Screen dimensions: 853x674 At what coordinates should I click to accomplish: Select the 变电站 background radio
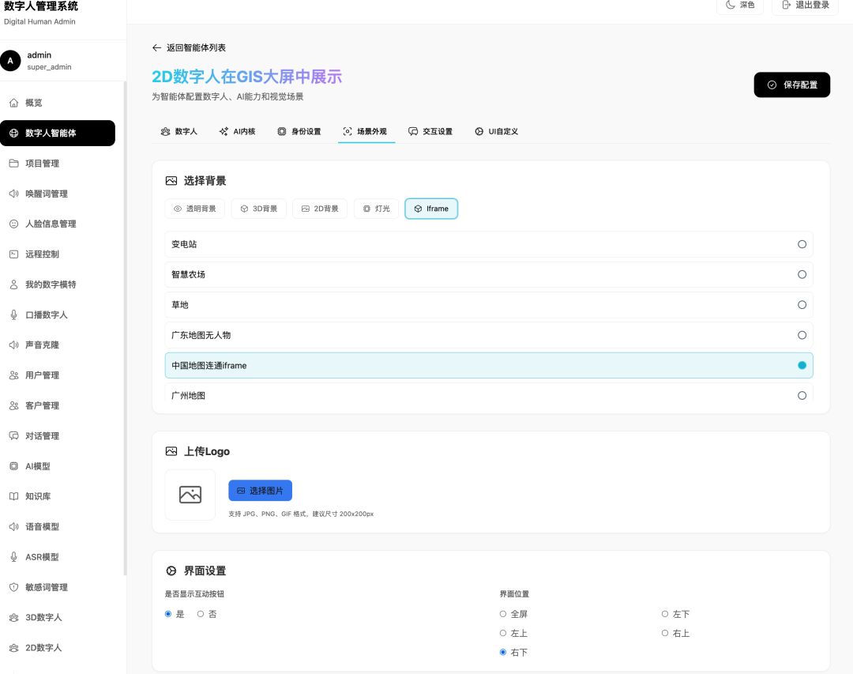tap(802, 244)
